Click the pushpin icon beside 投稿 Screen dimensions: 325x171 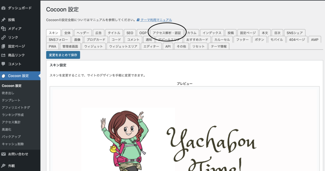click(3, 20)
